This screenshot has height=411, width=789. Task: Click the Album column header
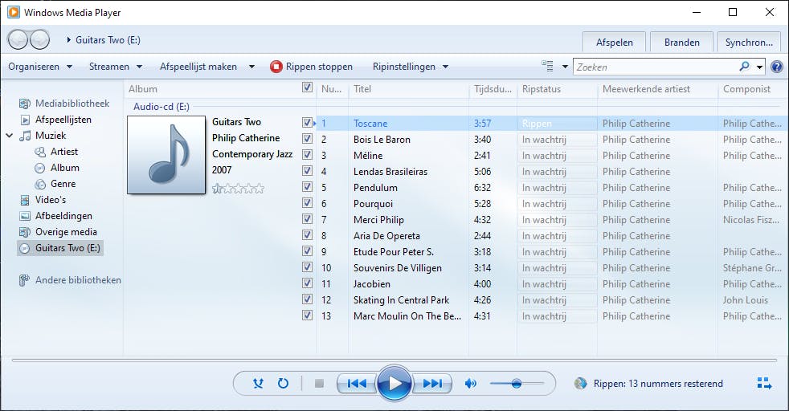tap(211, 89)
